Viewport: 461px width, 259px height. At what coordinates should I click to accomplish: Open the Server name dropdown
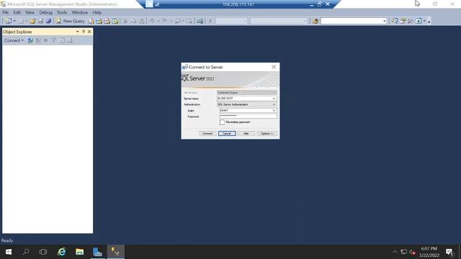point(274,99)
